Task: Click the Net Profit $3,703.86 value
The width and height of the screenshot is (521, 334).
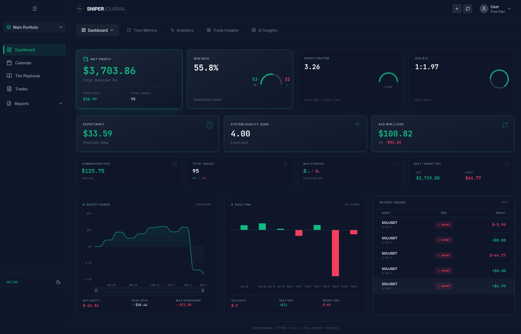Action: (x=109, y=71)
